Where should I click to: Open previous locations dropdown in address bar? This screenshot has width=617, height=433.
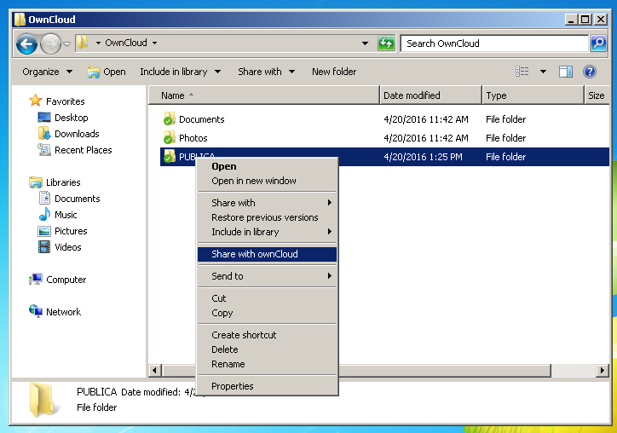point(365,43)
